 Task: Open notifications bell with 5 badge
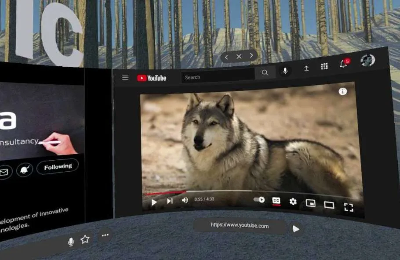click(x=344, y=63)
